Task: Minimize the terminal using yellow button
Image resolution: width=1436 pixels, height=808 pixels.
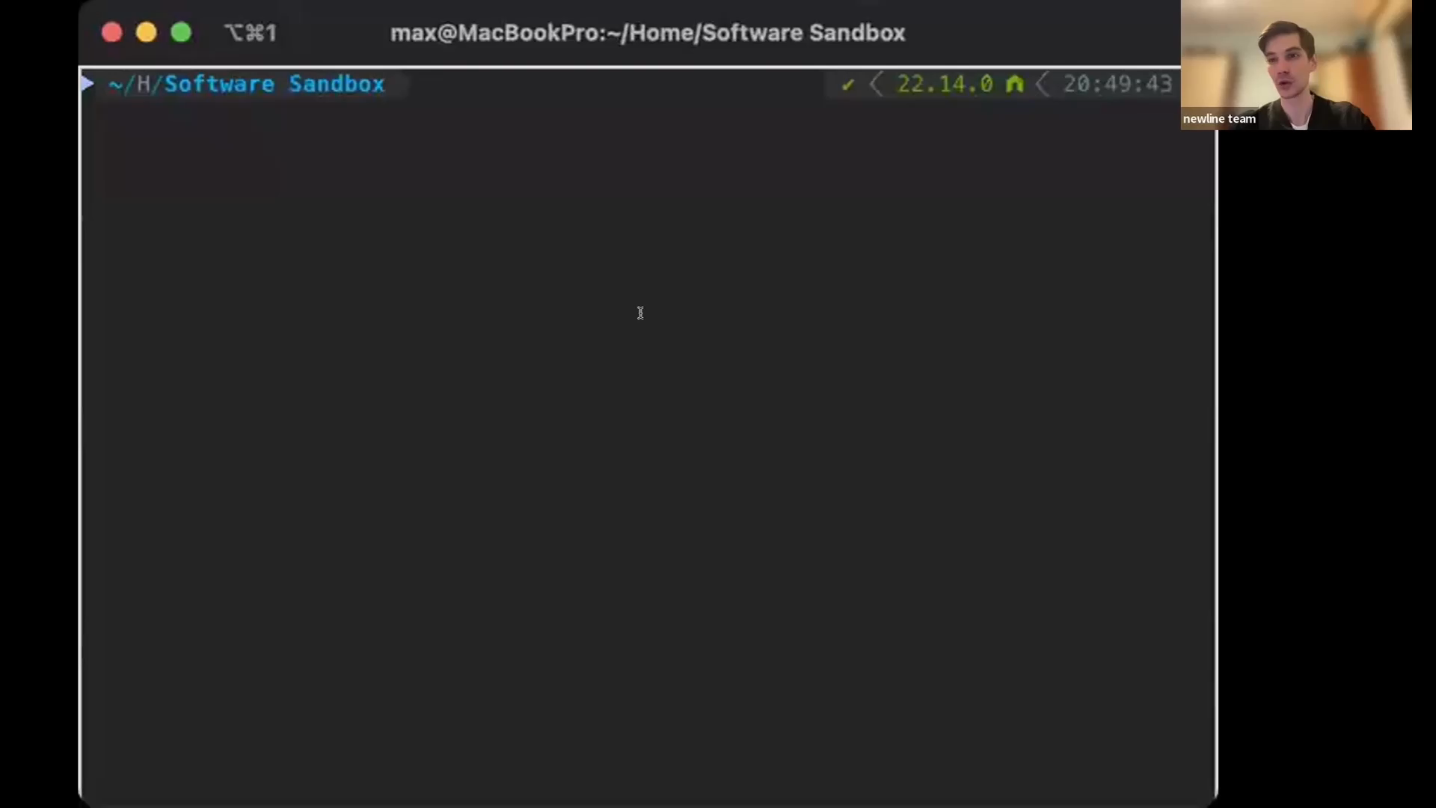Action: pyautogui.click(x=147, y=33)
